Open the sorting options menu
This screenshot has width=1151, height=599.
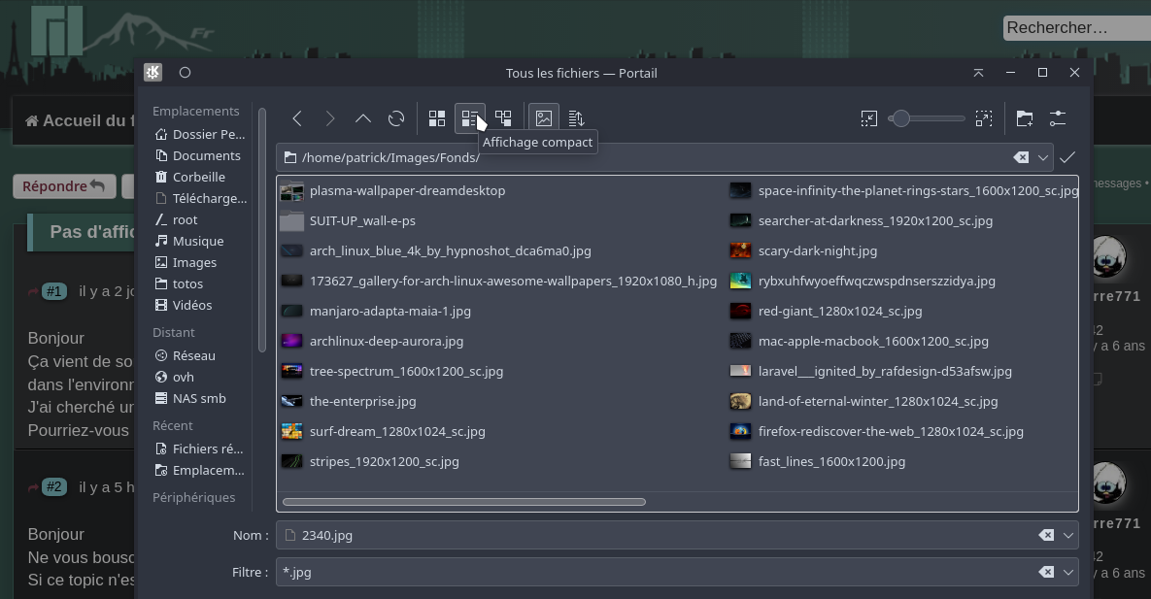(576, 118)
